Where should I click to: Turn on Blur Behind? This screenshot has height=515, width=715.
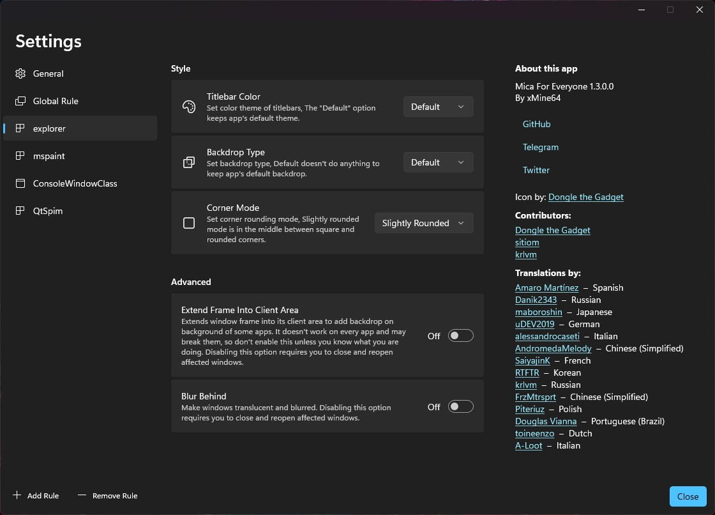coord(461,406)
